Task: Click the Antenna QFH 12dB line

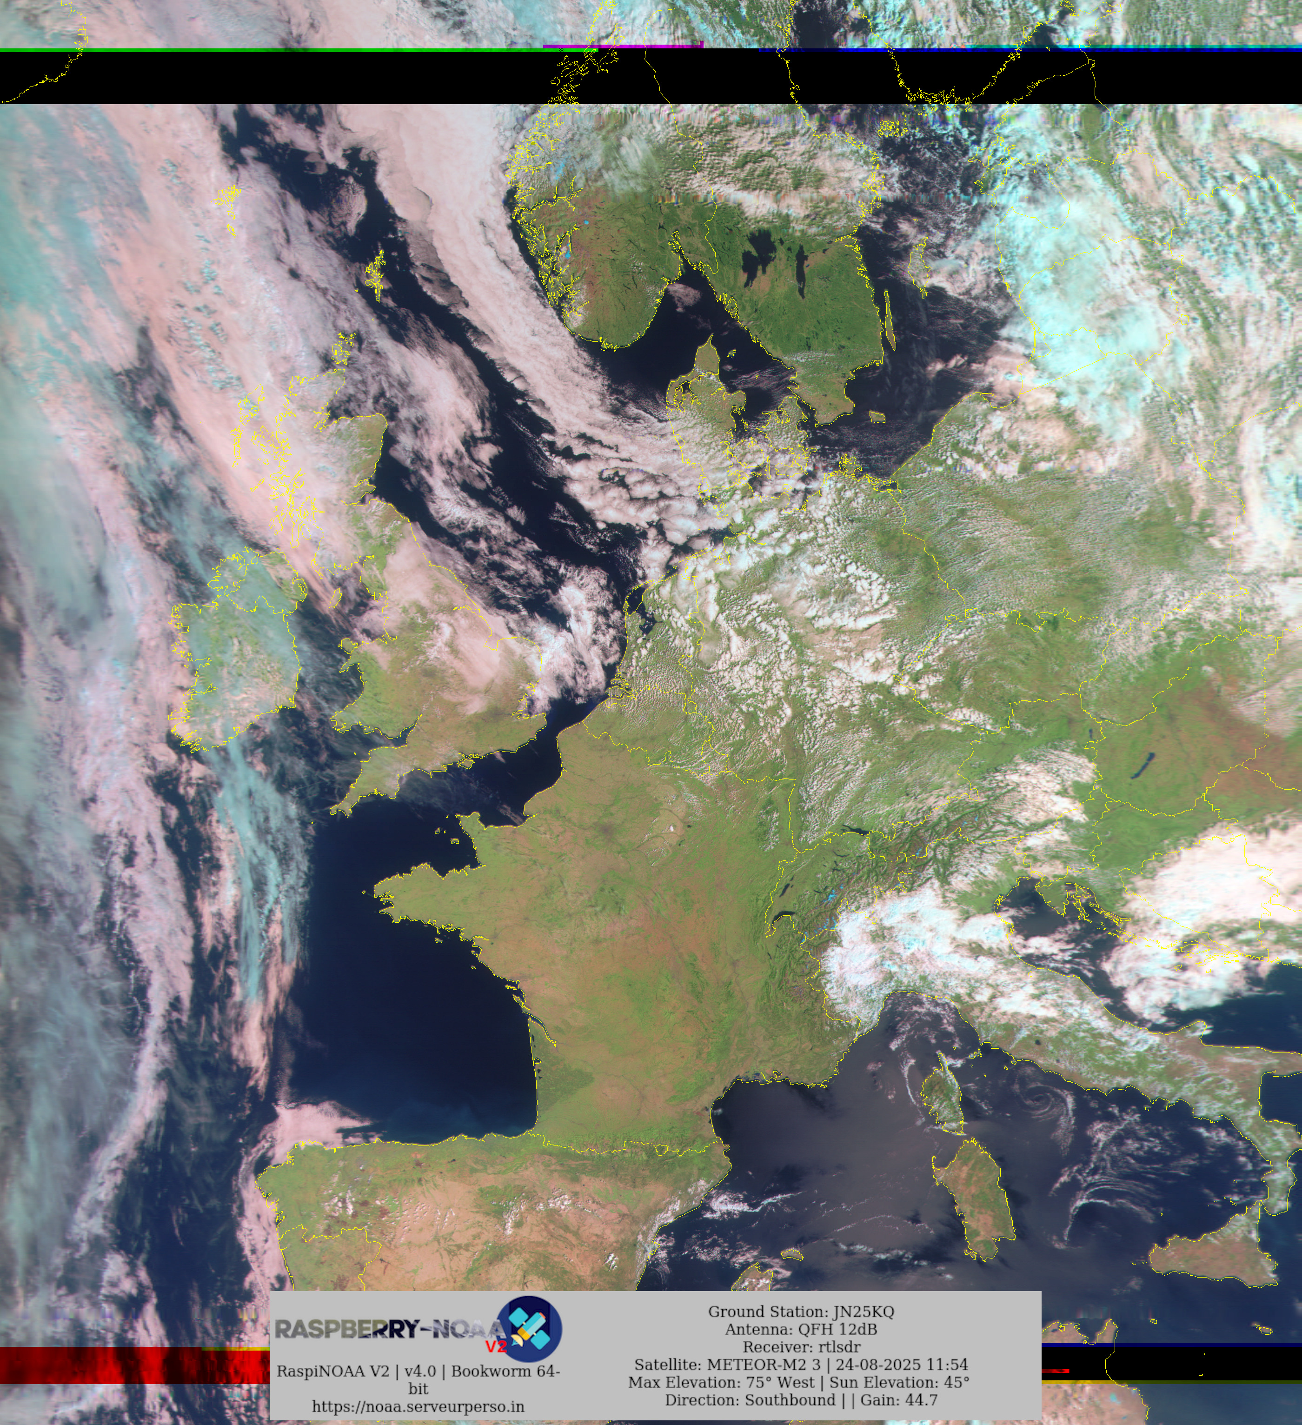Action: tap(801, 1330)
